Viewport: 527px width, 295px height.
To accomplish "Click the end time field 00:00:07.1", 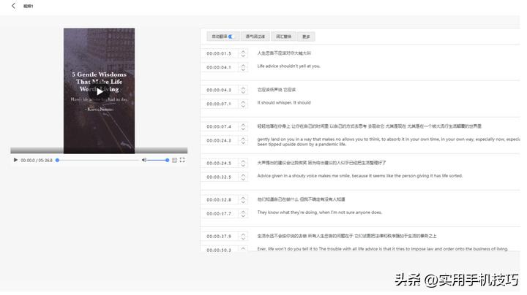I will [x=220, y=104].
